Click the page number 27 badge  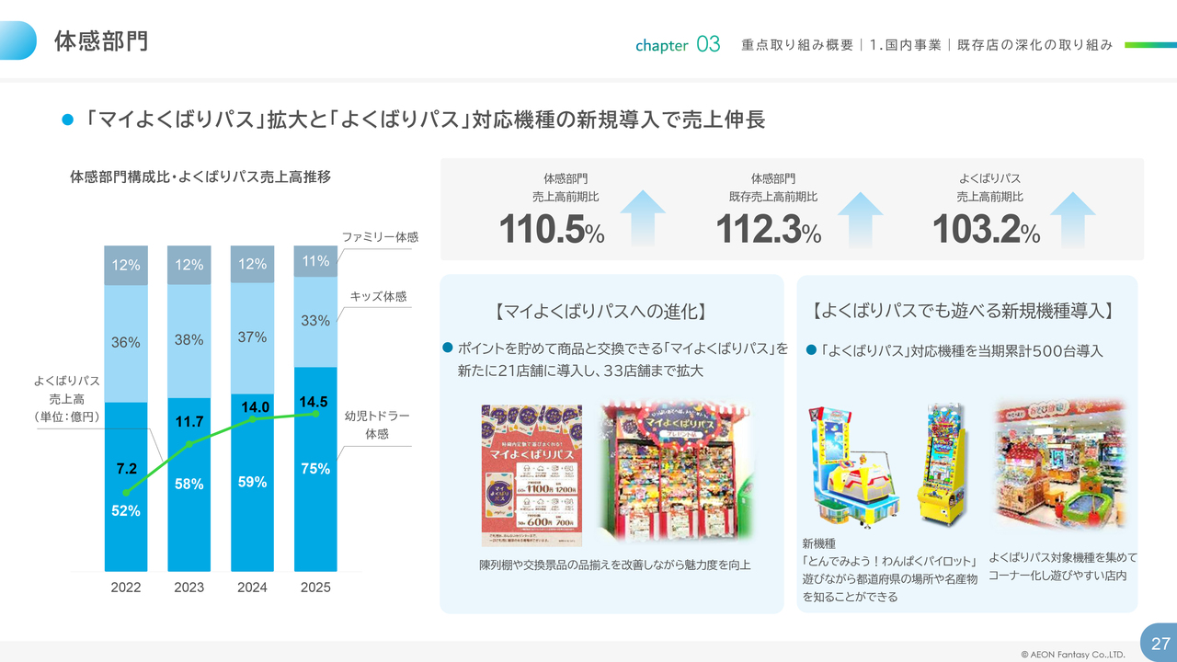(1160, 643)
